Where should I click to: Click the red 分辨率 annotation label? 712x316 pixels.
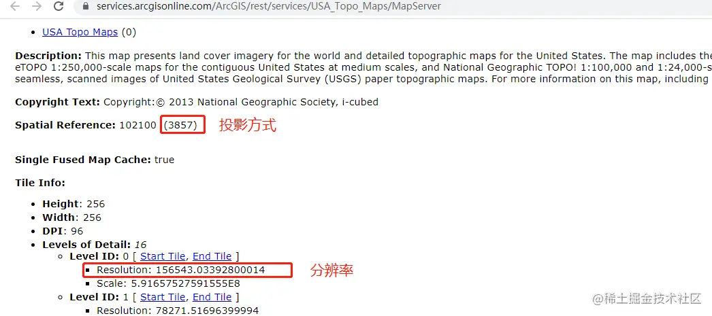pos(331,270)
